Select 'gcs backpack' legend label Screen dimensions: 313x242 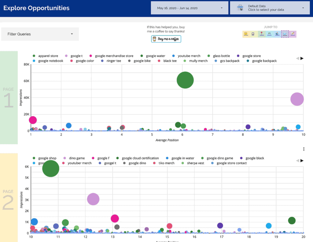pyautogui.click(x=230, y=61)
